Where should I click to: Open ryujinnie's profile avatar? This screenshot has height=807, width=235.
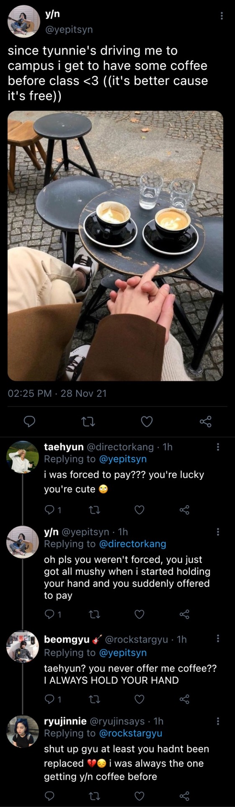[x=23, y=732]
